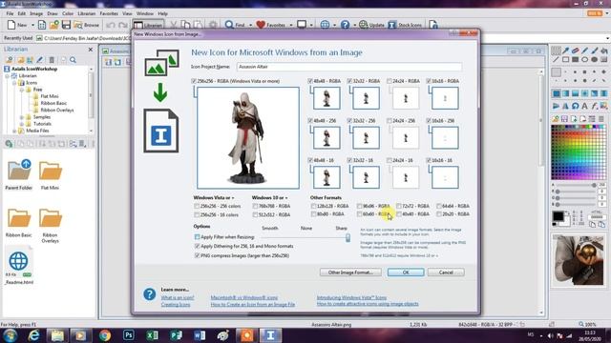Image resolution: width=611 pixels, height=343 pixels.
Task: Select the line tool in the tool palette
Action: 556,60
